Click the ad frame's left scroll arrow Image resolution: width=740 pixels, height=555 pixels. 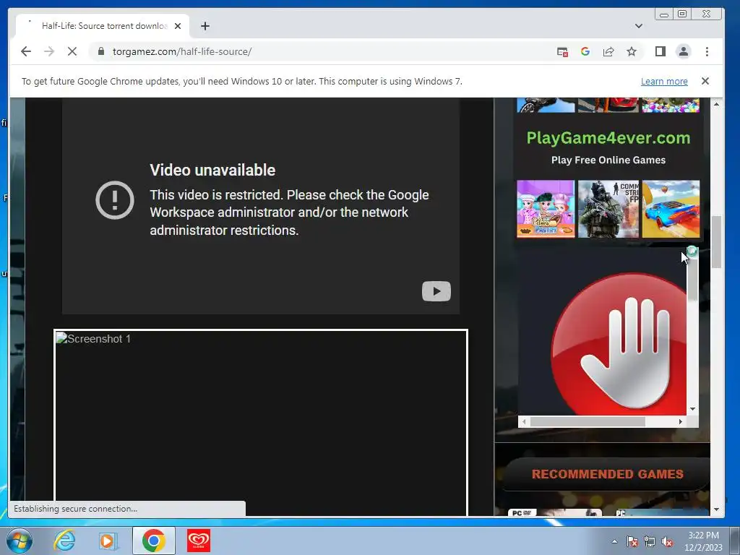tap(524, 421)
